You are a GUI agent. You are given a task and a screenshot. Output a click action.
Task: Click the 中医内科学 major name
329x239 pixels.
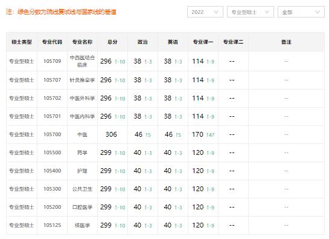82,116
